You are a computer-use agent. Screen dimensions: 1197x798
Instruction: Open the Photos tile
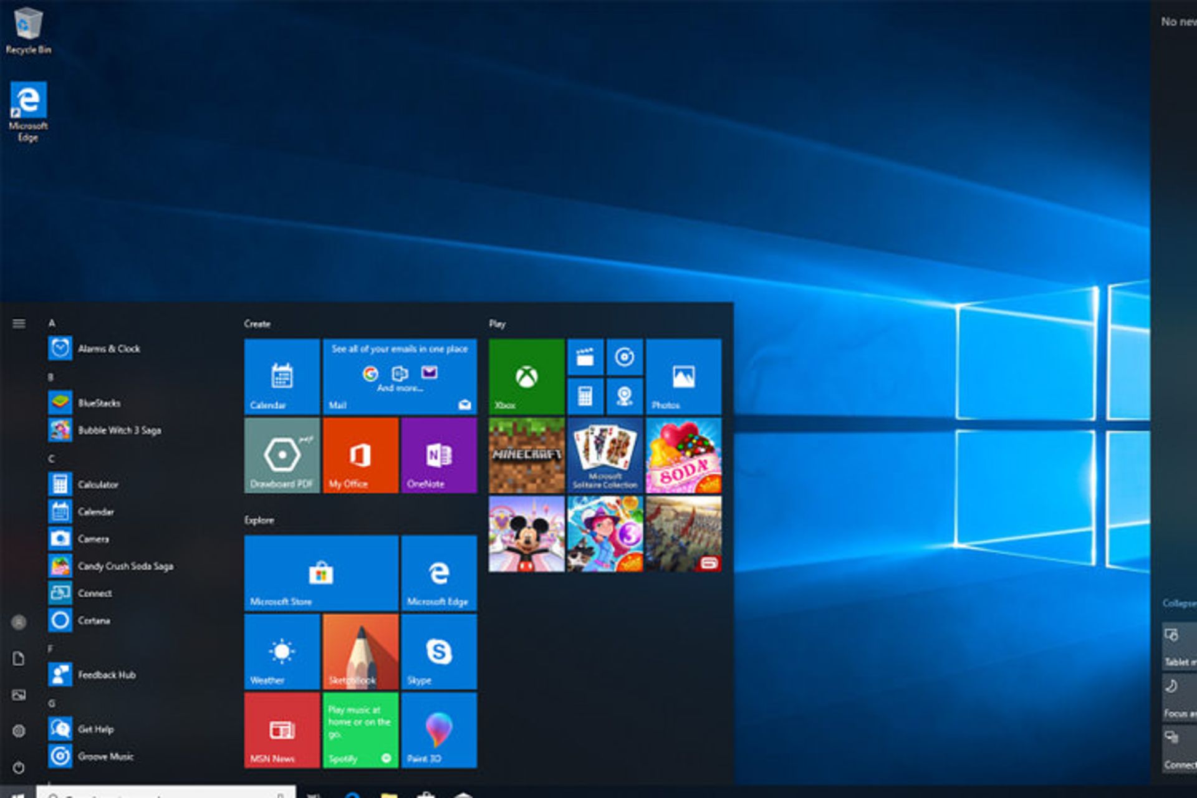[684, 377]
